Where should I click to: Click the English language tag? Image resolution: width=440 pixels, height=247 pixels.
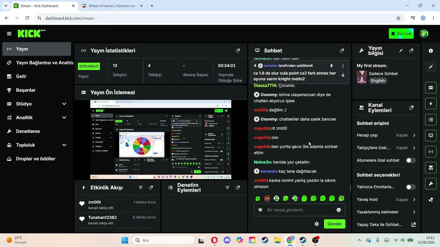tap(378, 81)
